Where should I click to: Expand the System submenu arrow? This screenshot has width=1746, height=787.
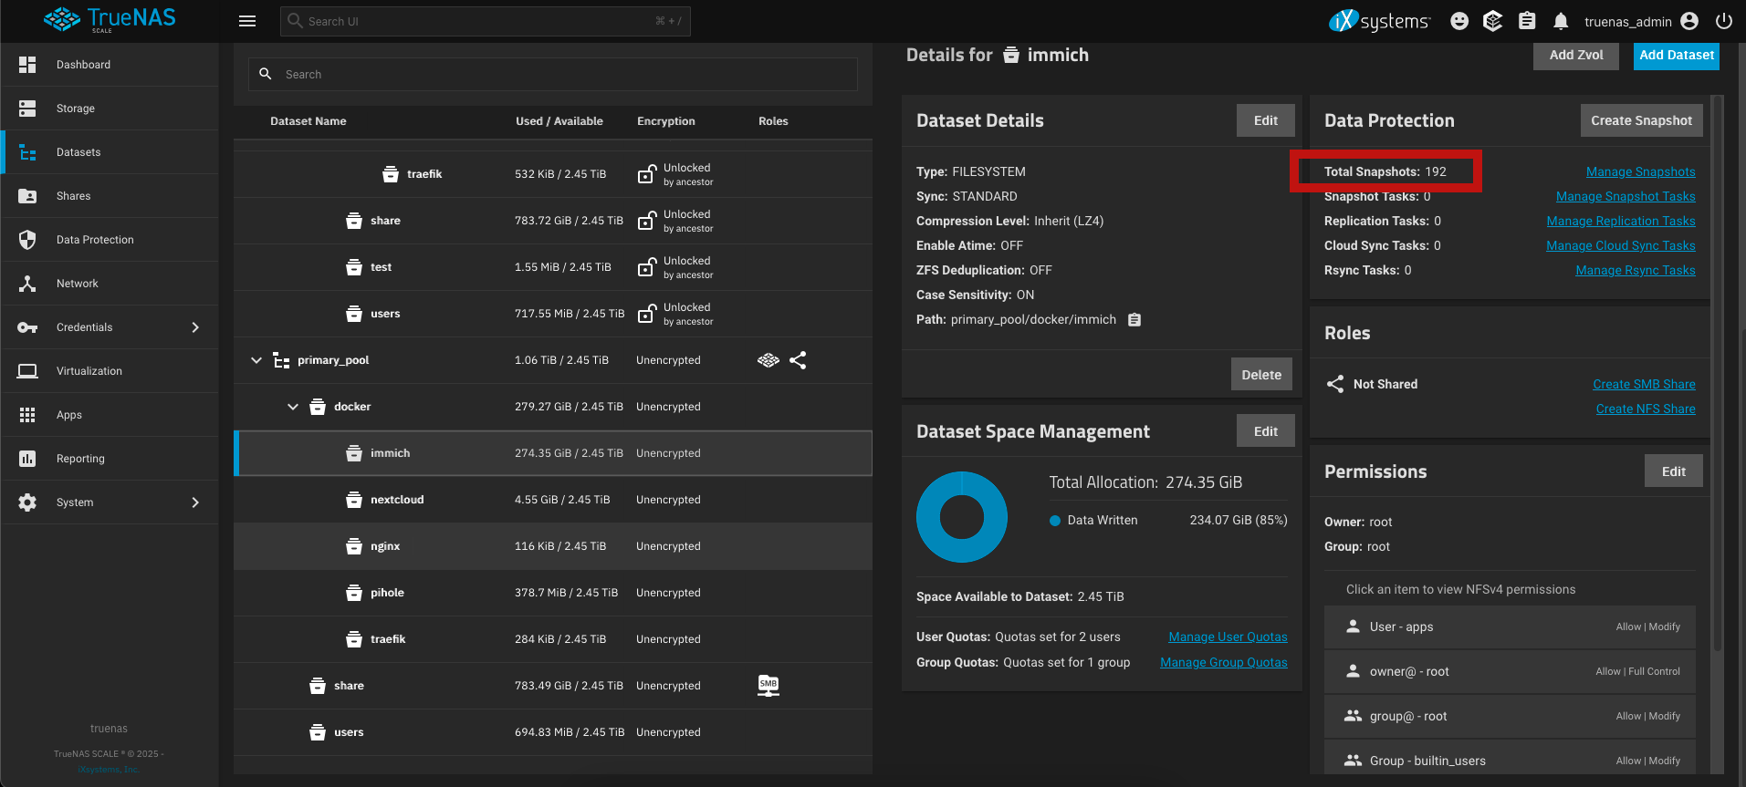(195, 502)
